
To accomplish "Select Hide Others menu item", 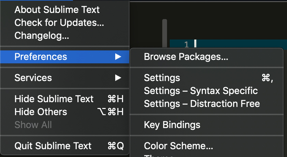I will (x=41, y=112).
